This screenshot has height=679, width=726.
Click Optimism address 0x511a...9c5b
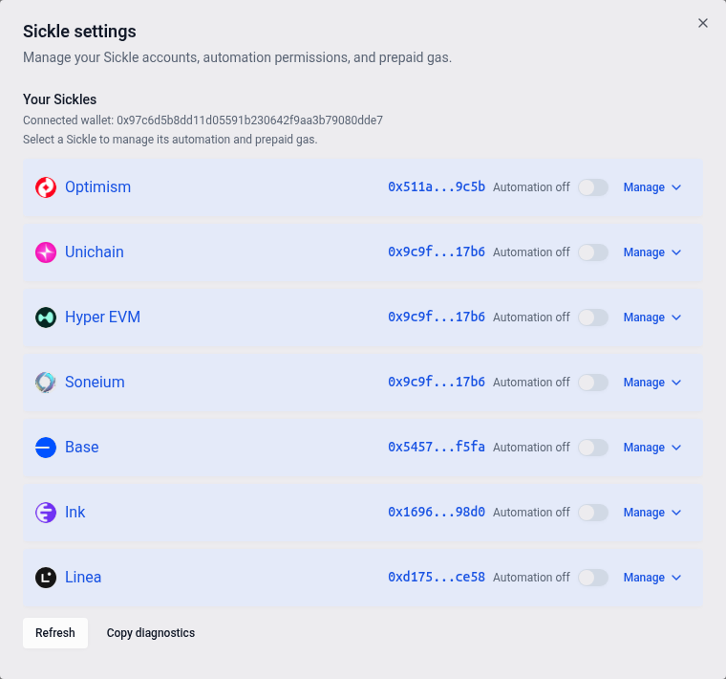437,186
